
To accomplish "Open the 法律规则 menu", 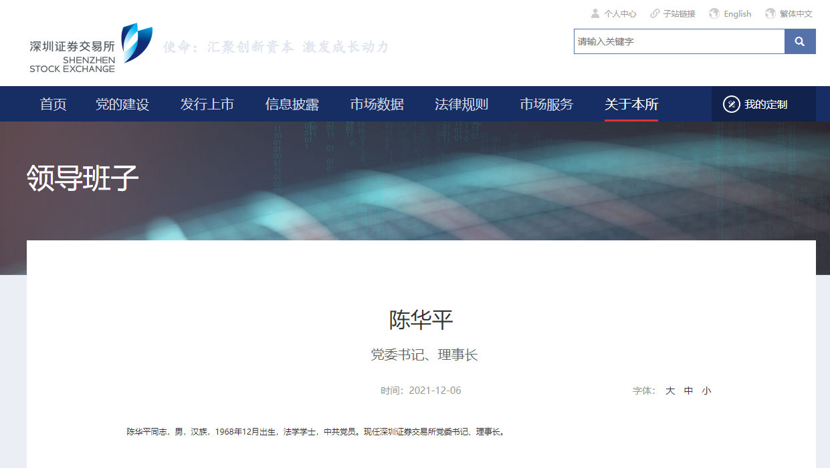I will click(x=461, y=104).
